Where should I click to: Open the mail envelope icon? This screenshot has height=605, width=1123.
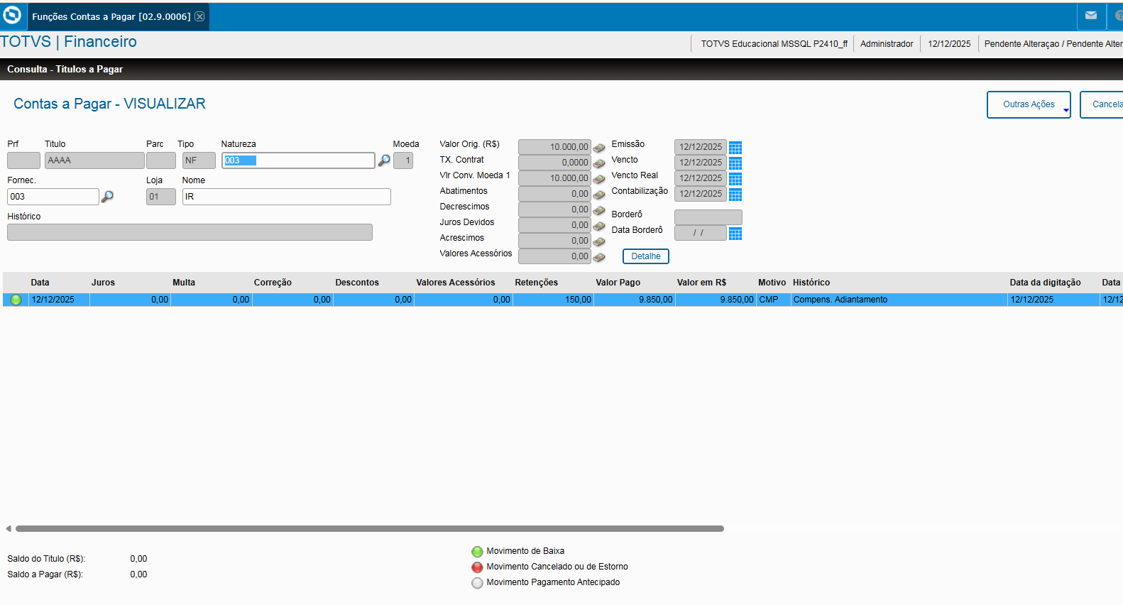(x=1091, y=16)
